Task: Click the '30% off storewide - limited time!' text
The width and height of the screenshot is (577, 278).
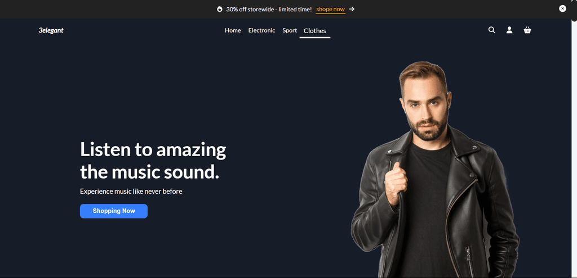Action: point(269,9)
